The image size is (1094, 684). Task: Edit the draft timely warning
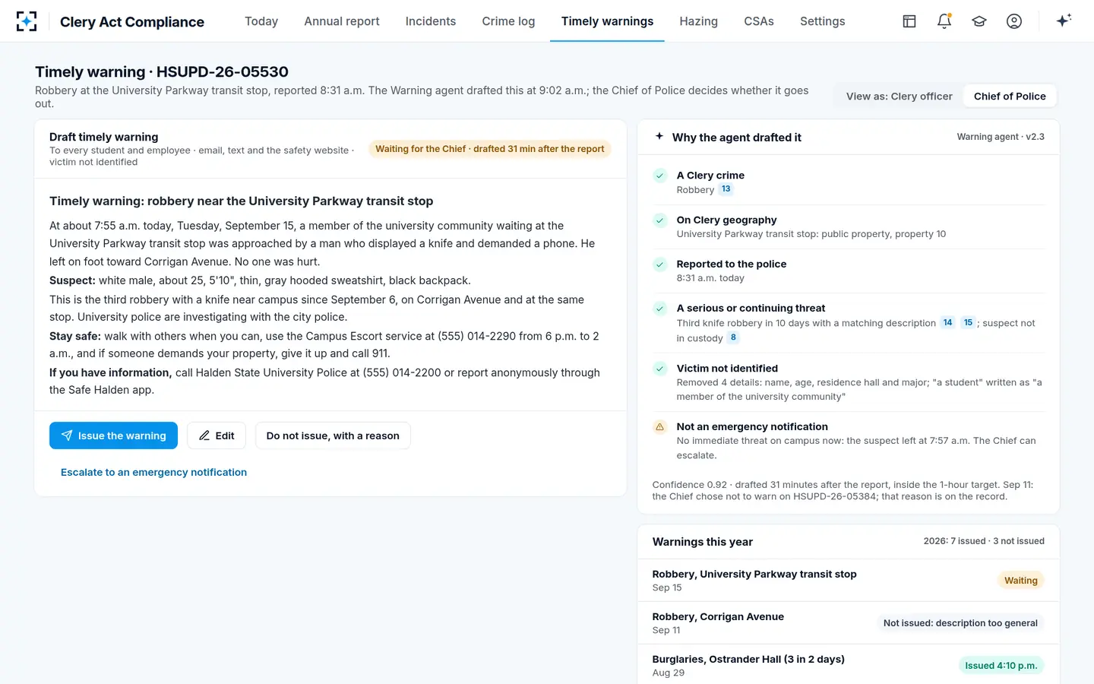(217, 435)
